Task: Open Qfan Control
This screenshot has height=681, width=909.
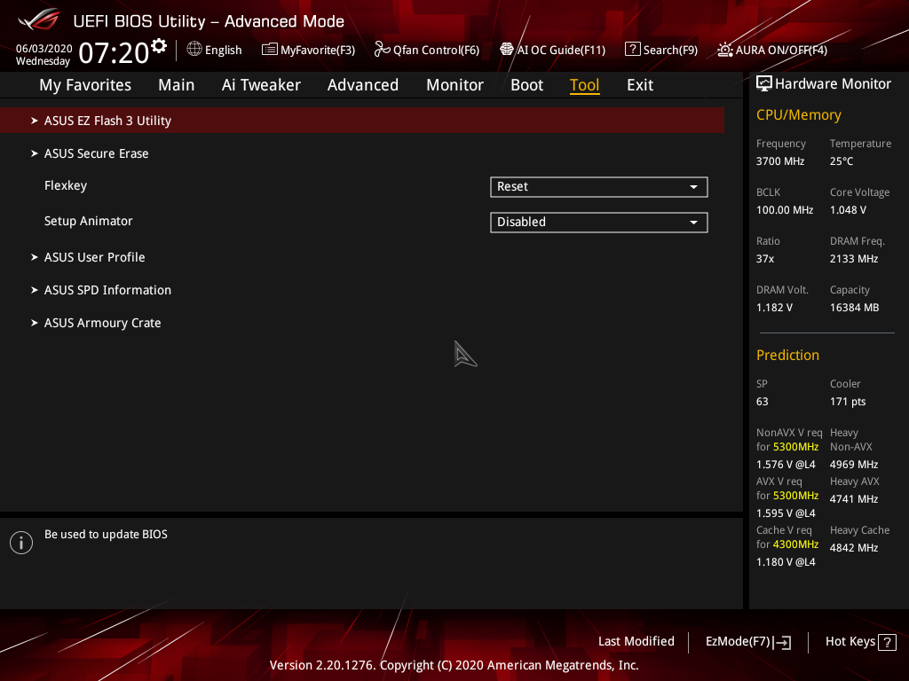Action: [x=426, y=50]
